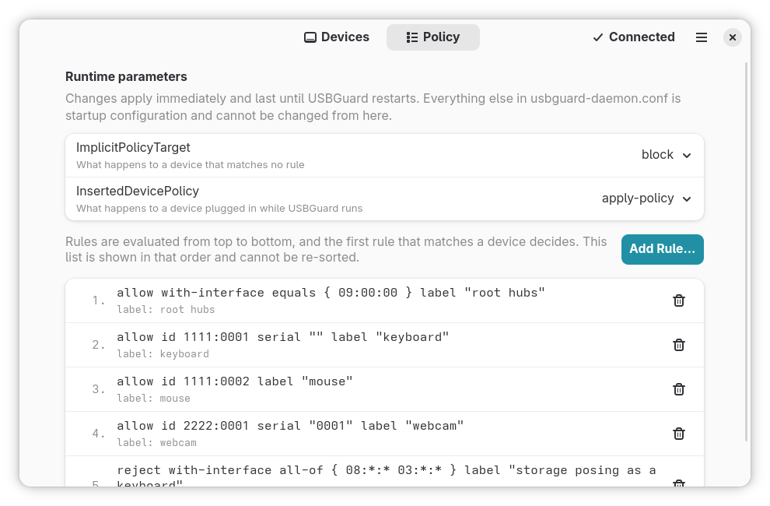
Task: Click the 'label: root hubs' subtitle
Action: click(166, 310)
